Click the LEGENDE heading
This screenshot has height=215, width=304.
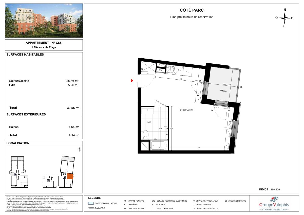(x=94, y=198)
